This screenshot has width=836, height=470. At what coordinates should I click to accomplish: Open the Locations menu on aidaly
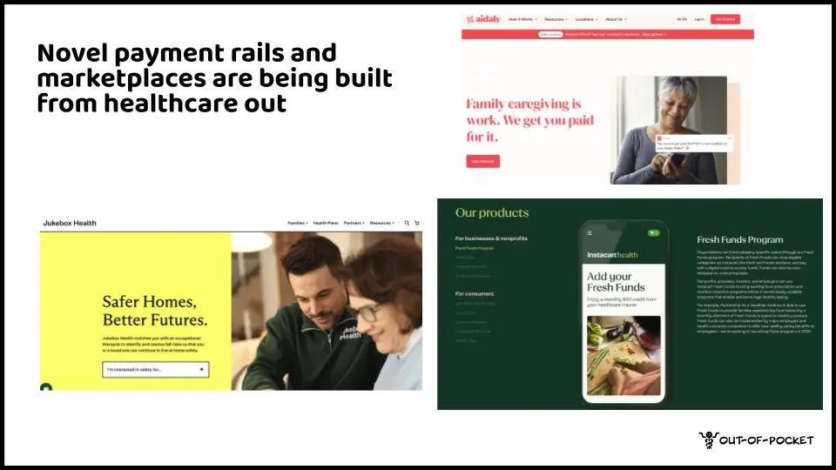(586, 19)
